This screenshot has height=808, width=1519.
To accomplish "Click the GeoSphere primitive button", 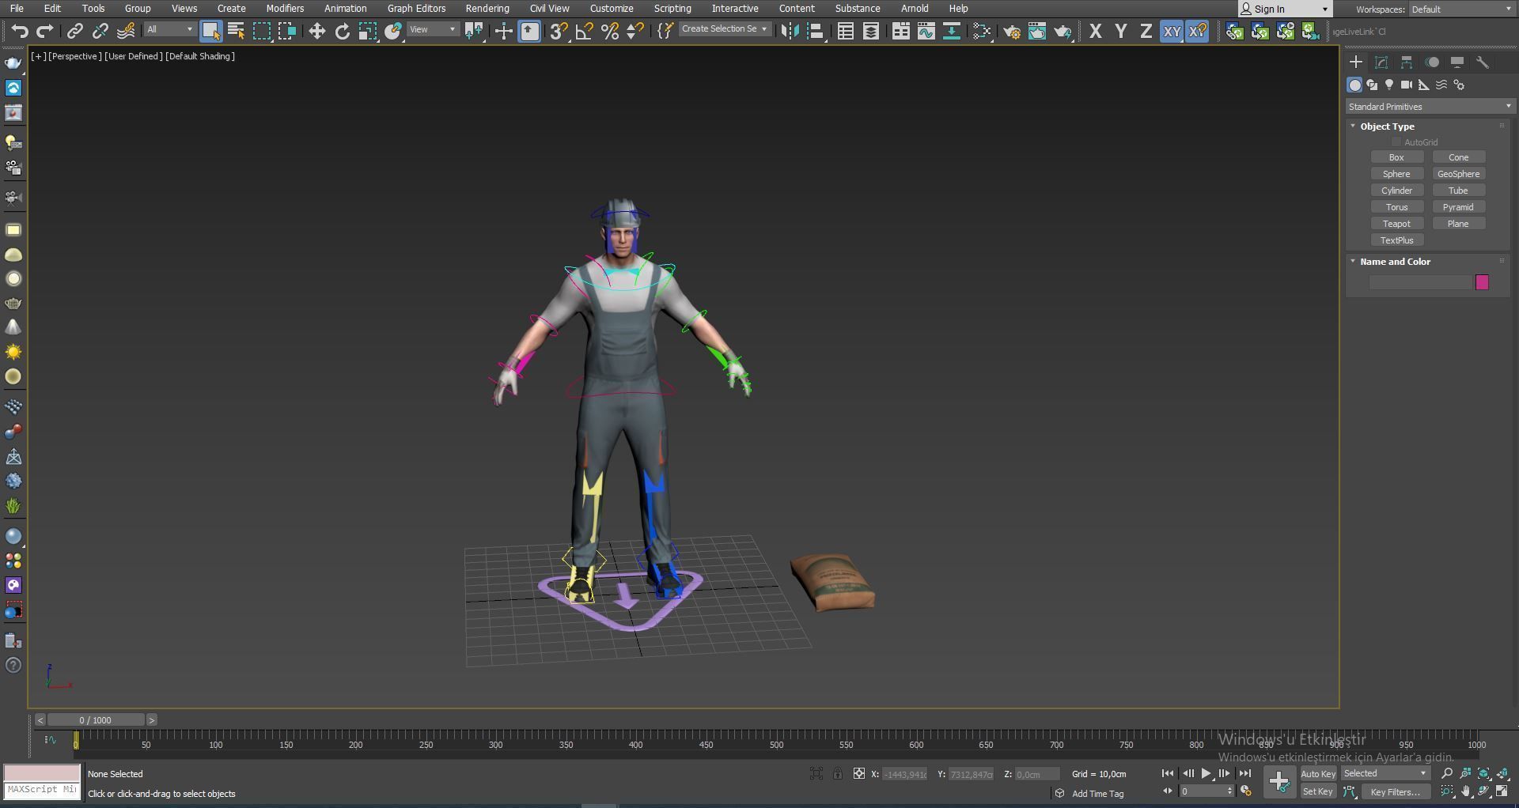I will coord(1458,174).
